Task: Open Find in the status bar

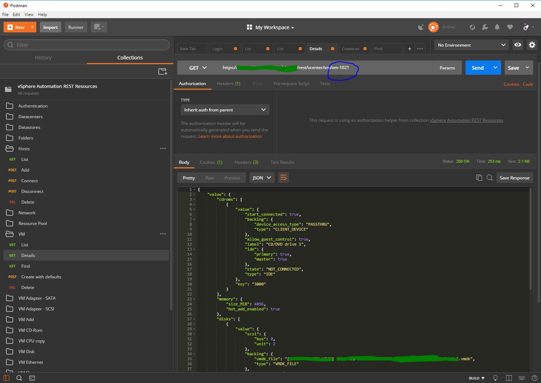Action: click(x=19, y=378)
